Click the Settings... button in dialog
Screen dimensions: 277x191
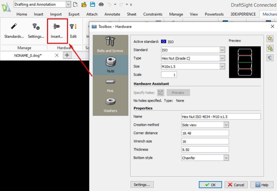pos(142,185)
